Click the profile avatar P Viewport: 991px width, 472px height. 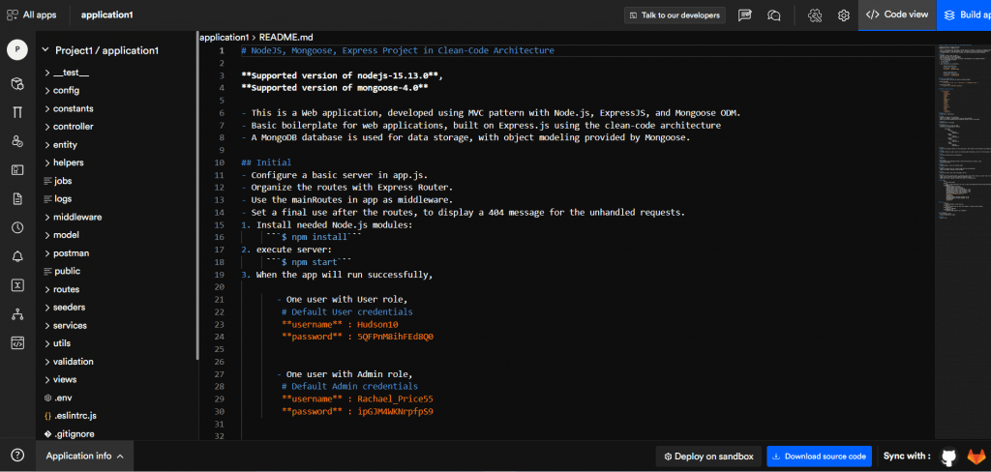click(x=17, y=50)
